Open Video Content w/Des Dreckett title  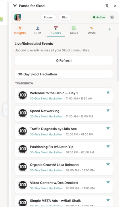click(54, 183)
